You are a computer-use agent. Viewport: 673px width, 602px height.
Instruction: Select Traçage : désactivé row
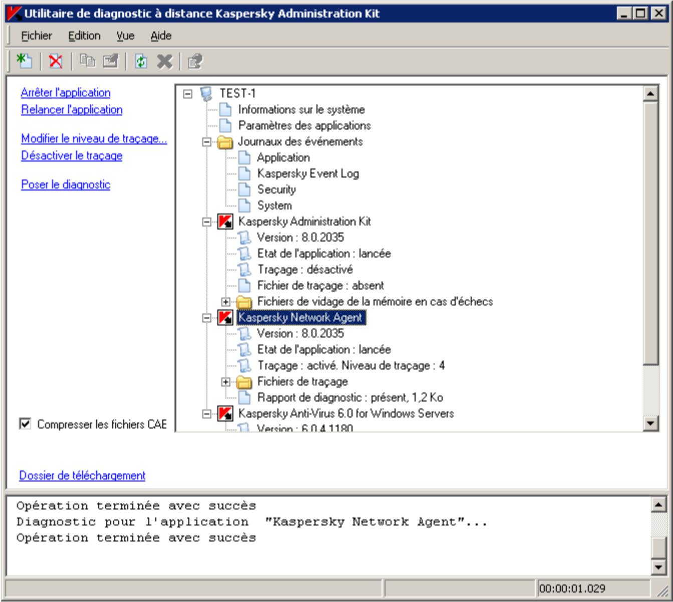305,270
